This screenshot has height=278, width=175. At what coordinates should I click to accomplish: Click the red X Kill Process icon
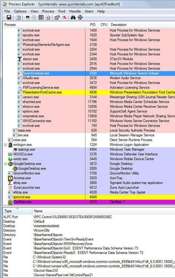pyautogui.click(x=64, y=18)
